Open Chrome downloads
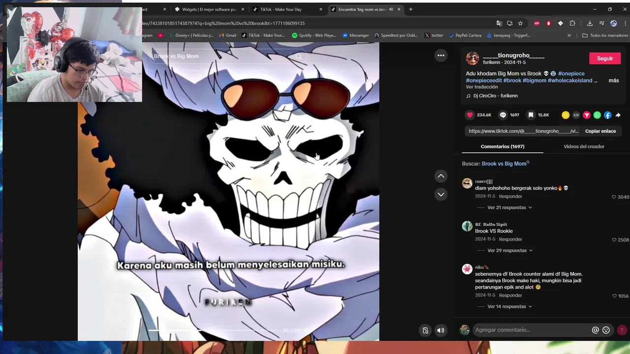The width and height of the screenshot is (630, 354). click(x=590, y=23)
